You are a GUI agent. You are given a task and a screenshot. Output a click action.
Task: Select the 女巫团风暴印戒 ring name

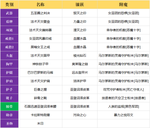(40, 39)
